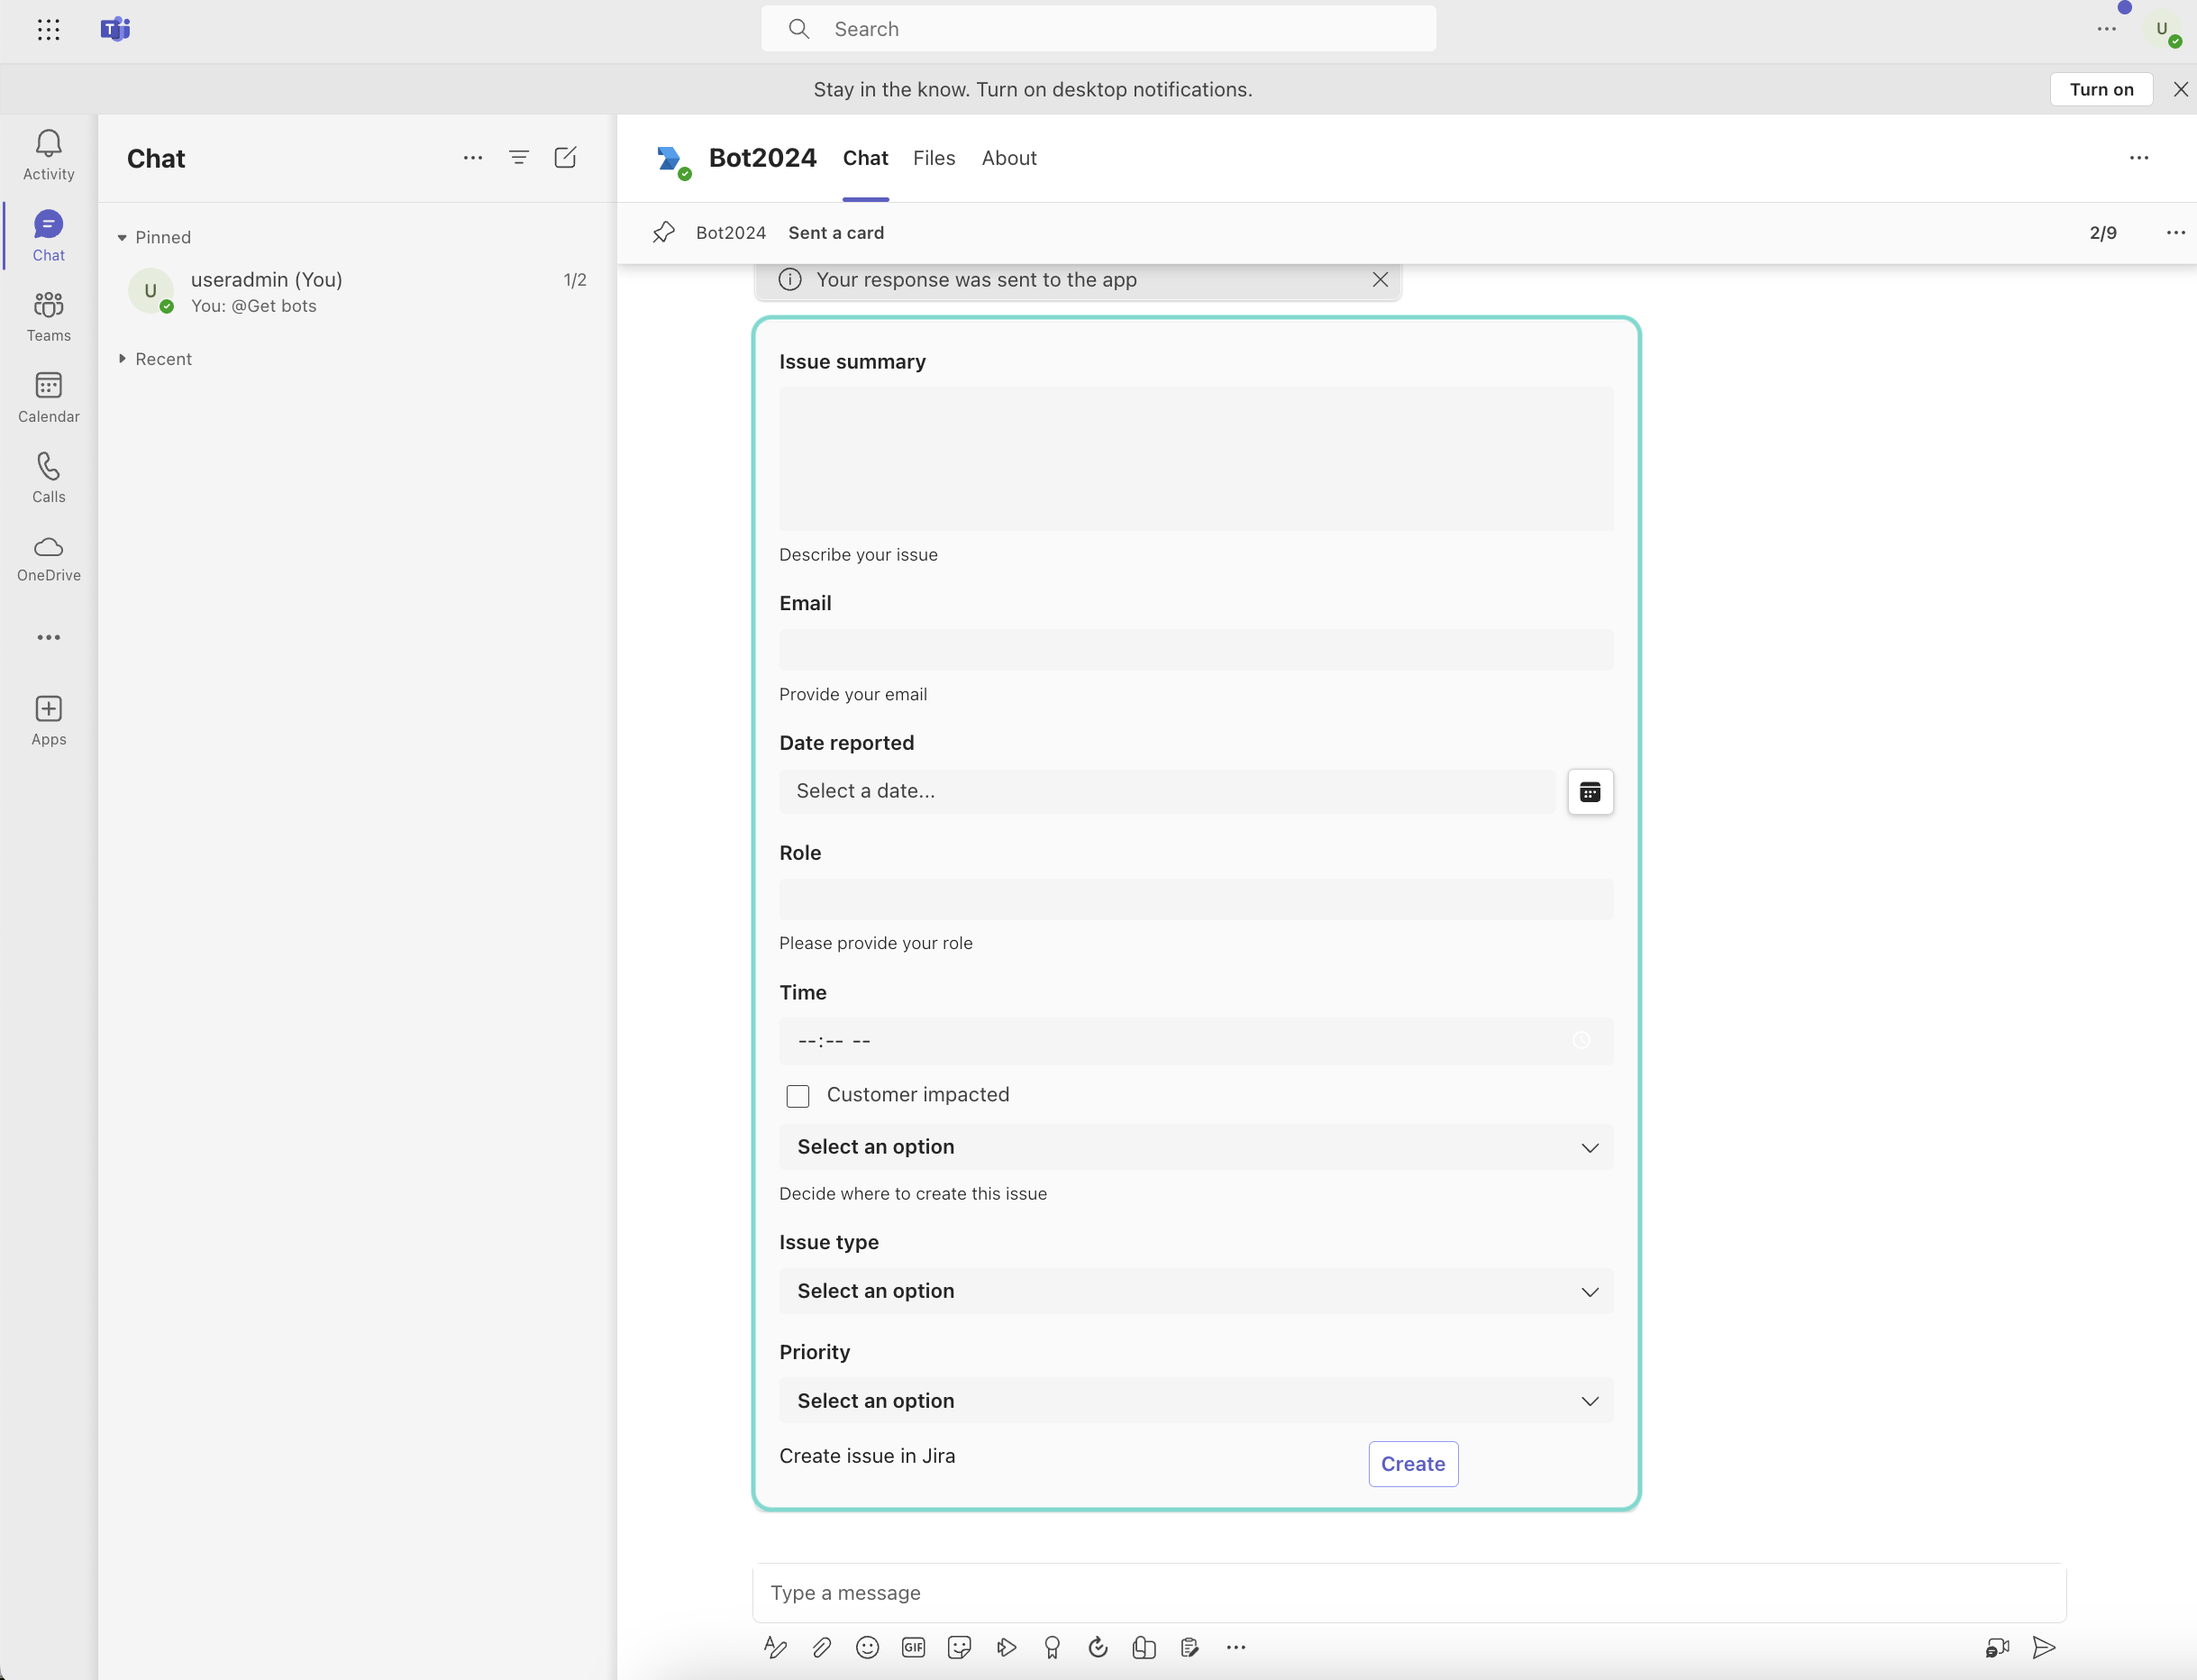
Task: Open the Issue type dropdown
Action: coord(1196,1291)
